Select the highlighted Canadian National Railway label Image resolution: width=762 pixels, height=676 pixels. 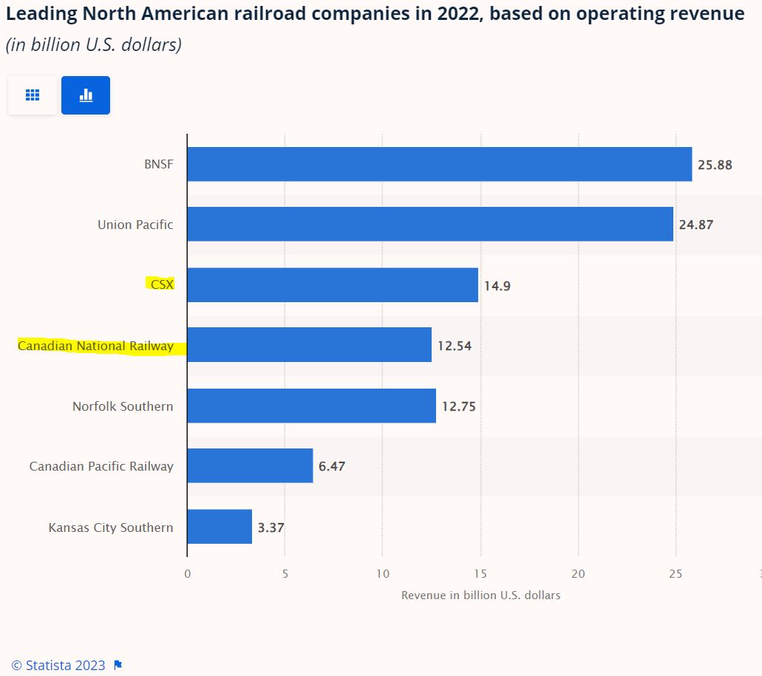pyautogui.click(x=95, y=346)
